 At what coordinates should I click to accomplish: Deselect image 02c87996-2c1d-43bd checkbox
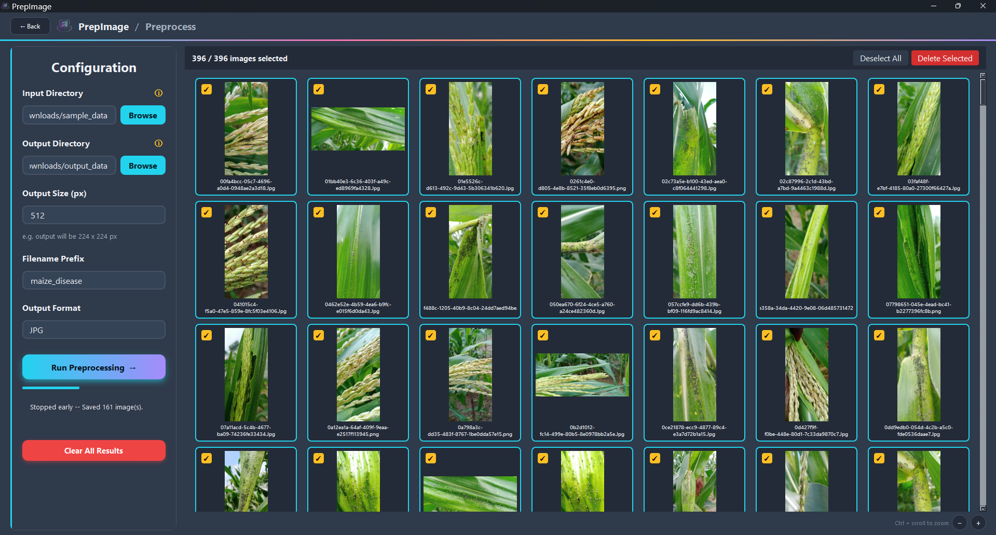click(767, 89)
